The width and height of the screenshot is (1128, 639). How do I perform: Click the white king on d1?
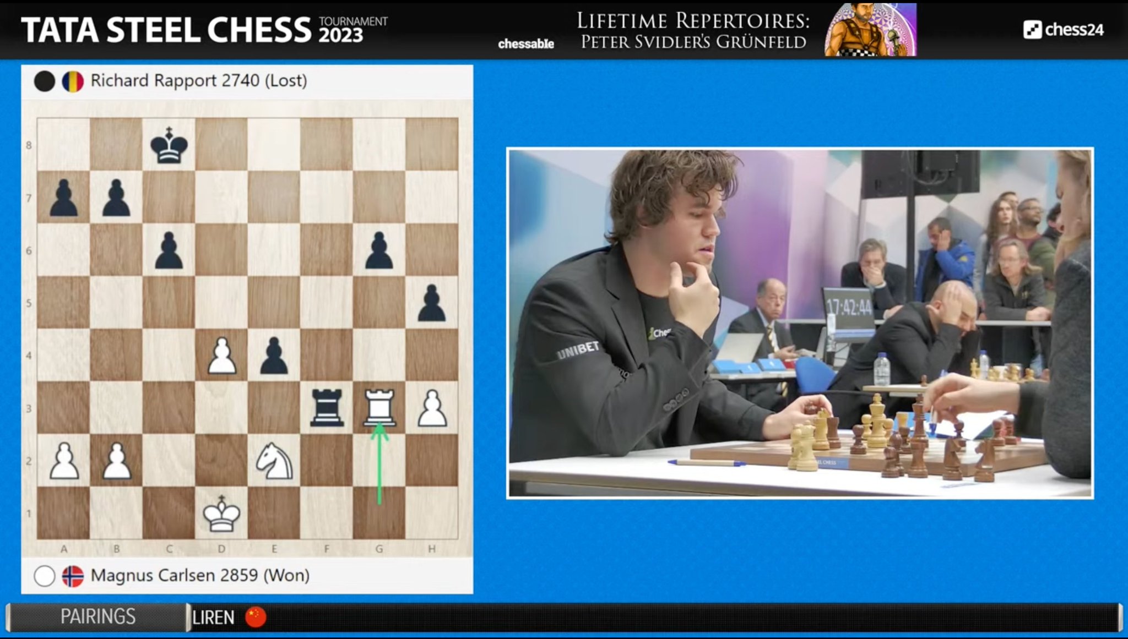point(221,513)
